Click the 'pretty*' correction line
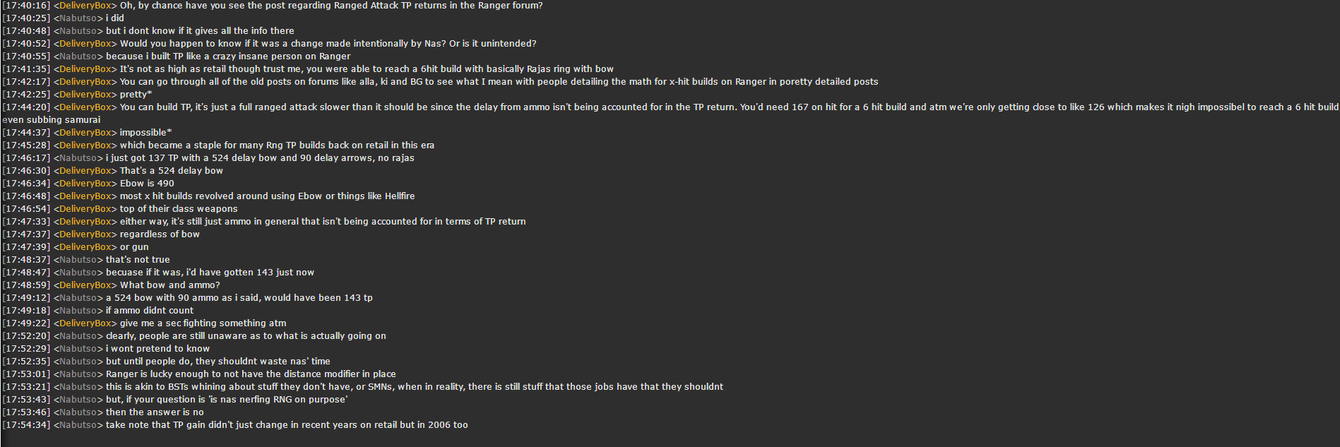The image size is (1340, 447). tap(136, 95)
